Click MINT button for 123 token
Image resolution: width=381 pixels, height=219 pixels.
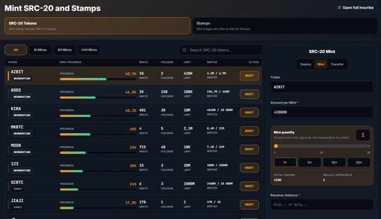[249, 168]
